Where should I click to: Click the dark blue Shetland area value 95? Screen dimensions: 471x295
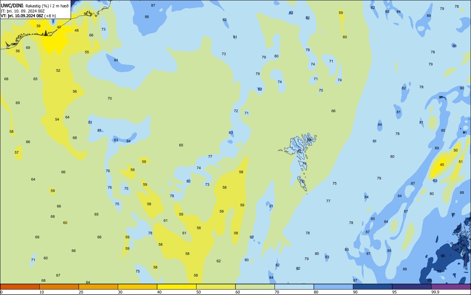point(443,256)
